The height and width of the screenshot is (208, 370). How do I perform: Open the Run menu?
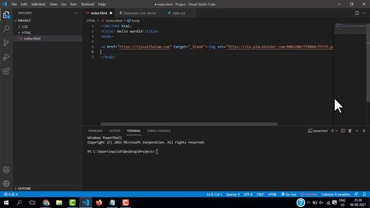73,4
